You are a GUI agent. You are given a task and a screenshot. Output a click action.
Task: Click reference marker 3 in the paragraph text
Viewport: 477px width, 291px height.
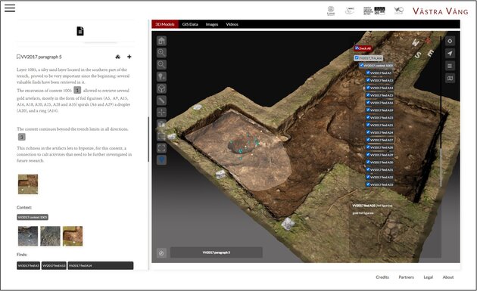point(22,137)
